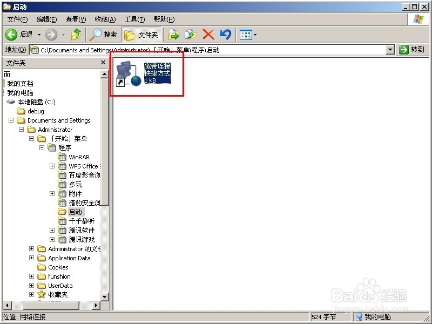This screenshot has width=432, height=324.
Task: Expand the WPS Office folder
Action: [x=52, y=166]
